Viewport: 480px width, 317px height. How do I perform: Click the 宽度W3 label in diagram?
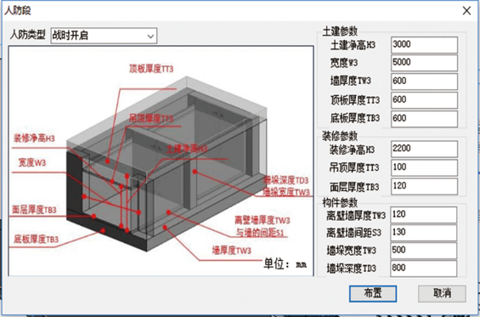32,162
